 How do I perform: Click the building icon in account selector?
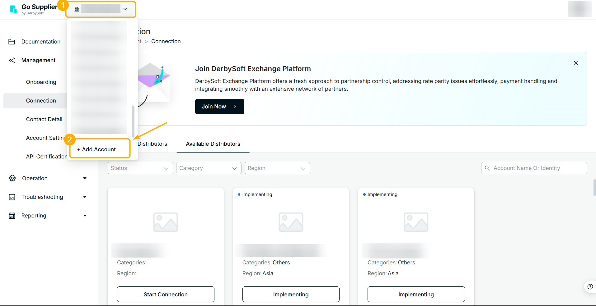(x=77, y=9)
